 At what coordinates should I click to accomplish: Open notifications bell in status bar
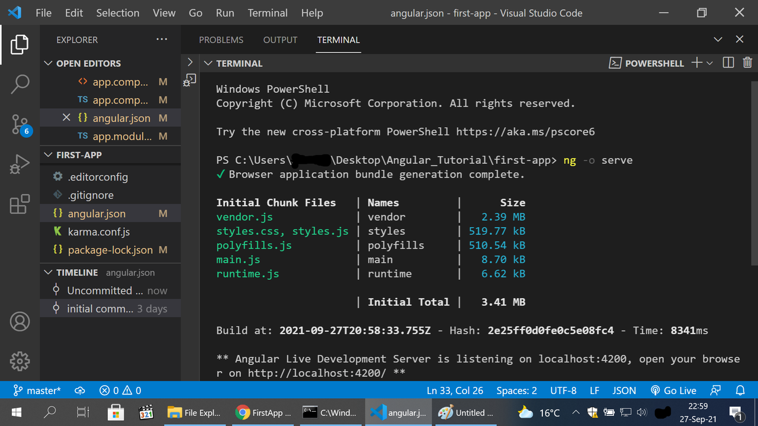point(740,390)
